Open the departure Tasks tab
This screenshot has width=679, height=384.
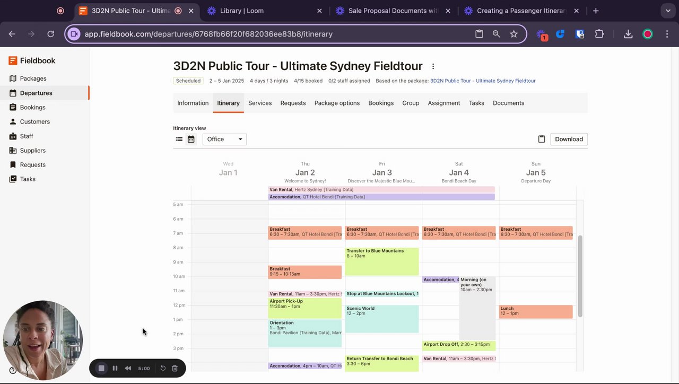point(476,103)
